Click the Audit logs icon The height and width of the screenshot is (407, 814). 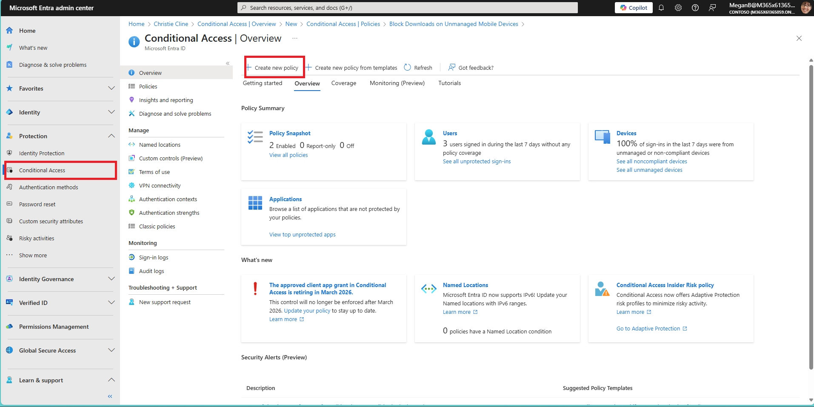pyautogui.click(x=132, y=271)
